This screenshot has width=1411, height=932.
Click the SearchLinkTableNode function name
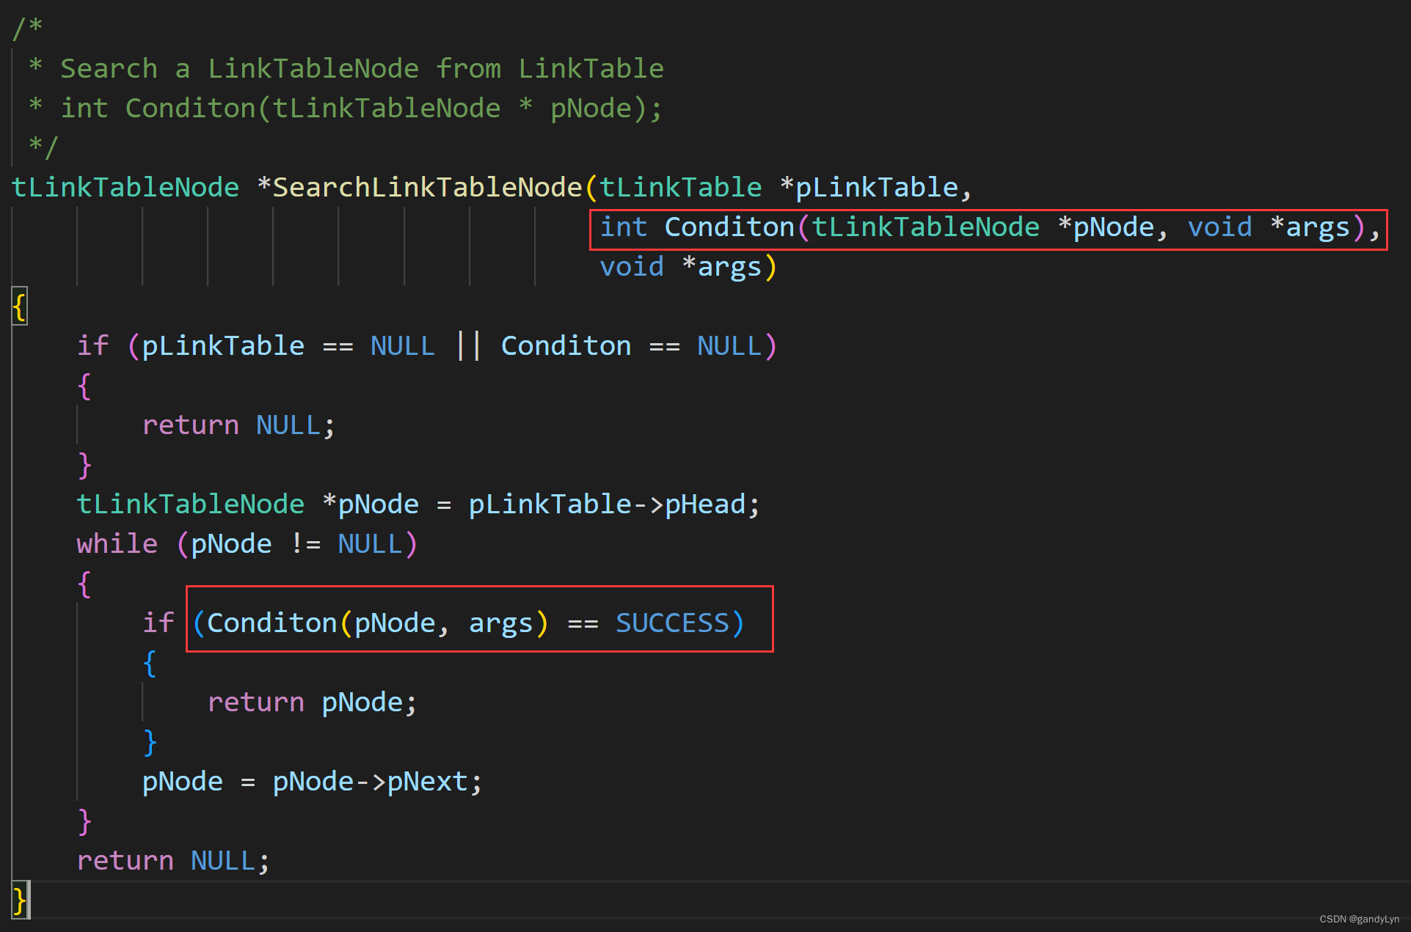click(427, 188)
